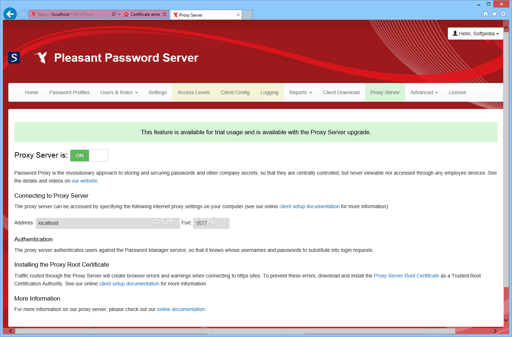Click the trial usage notice banner
This screenshot has width=512, height=337.
[256, 132]
